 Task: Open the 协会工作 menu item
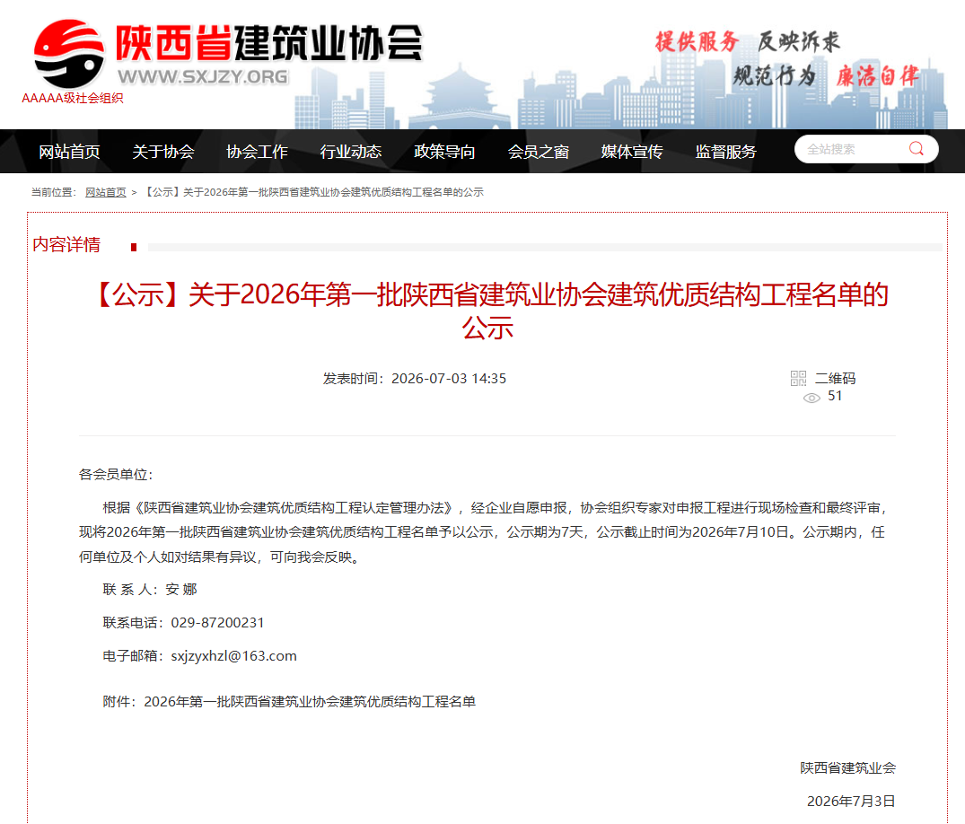257,152
